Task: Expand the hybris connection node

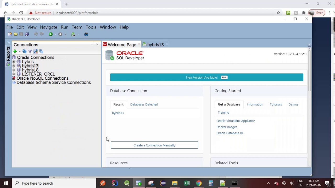Action: tap(14, 62)
